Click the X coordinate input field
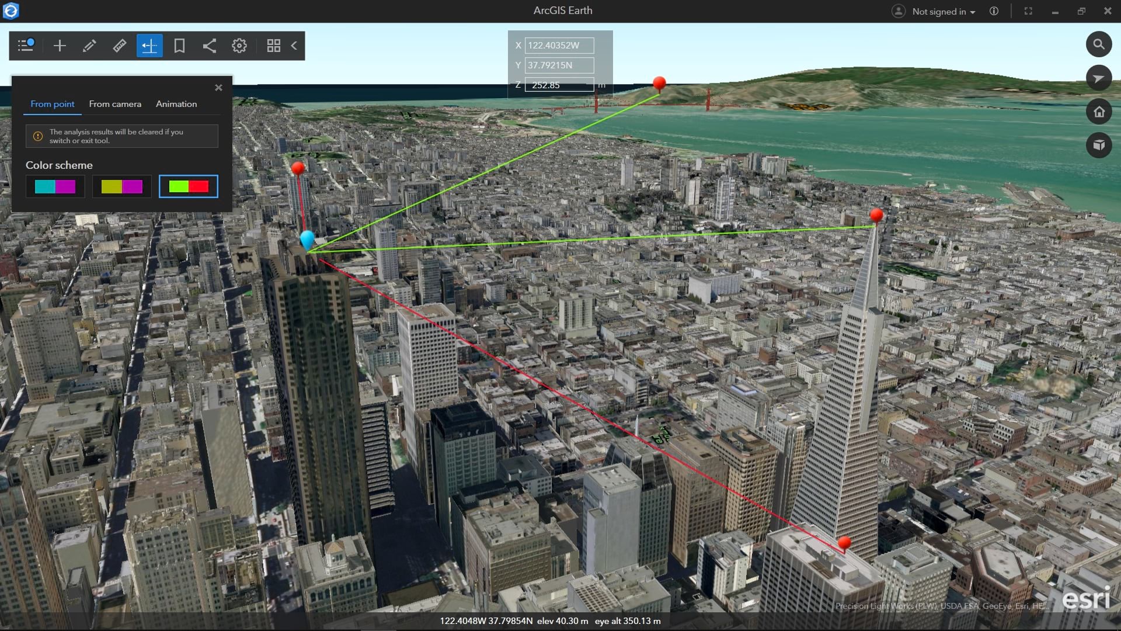Screen dimensions: 1121x631 560,44
